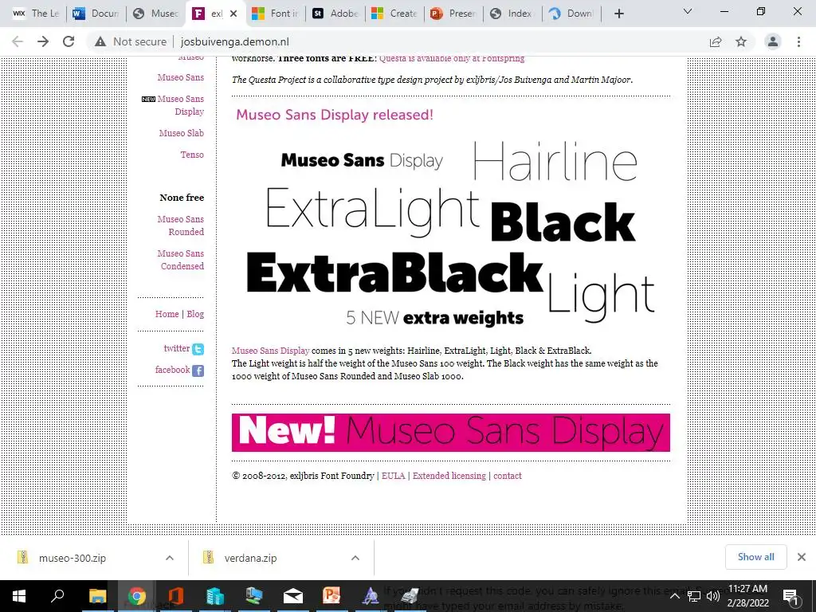
Task: Go to the Blog link
Action: coord(195,314)
